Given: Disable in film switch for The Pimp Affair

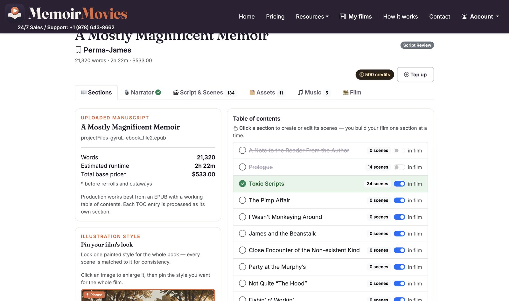Looking at the screenshot, I should (x=399, y=200).
